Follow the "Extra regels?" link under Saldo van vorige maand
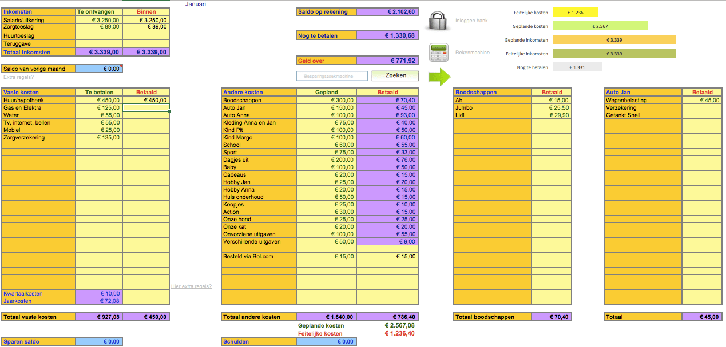726x347 pixels. pos(18,77)
